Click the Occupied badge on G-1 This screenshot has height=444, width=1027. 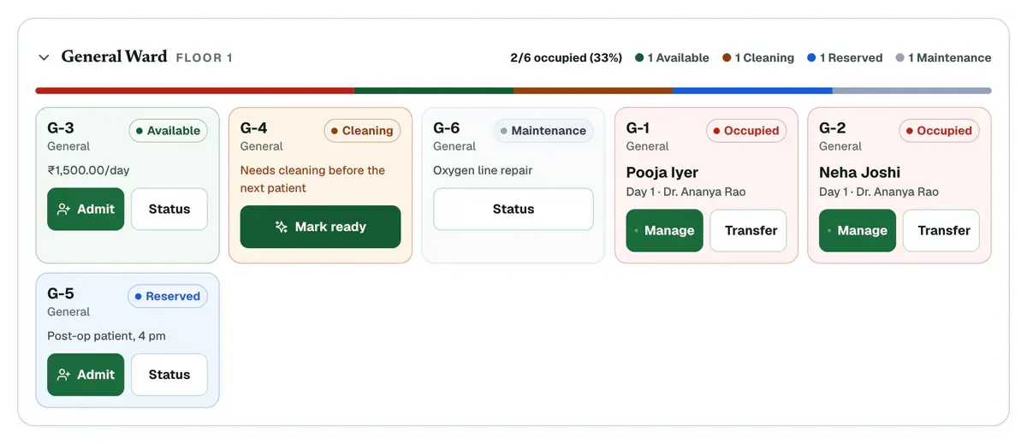click(x=746, y=131)
